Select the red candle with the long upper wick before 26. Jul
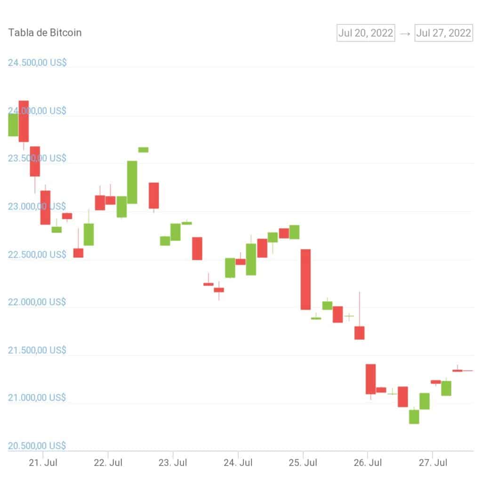The height and width of the screenshot is (482, 482). [x=360, y=332]
